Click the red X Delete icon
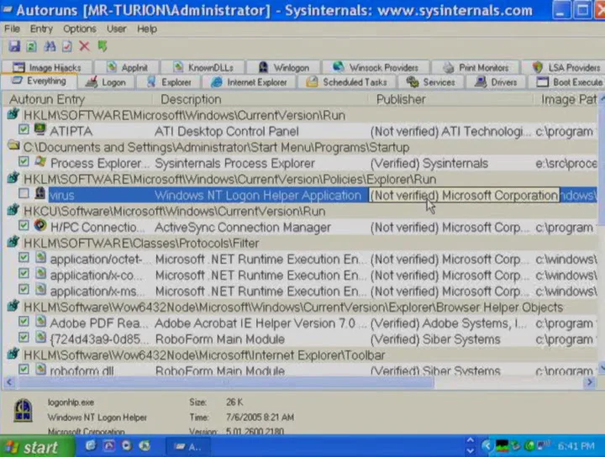This screenshot has width=605, height=457. coord(84,46)
